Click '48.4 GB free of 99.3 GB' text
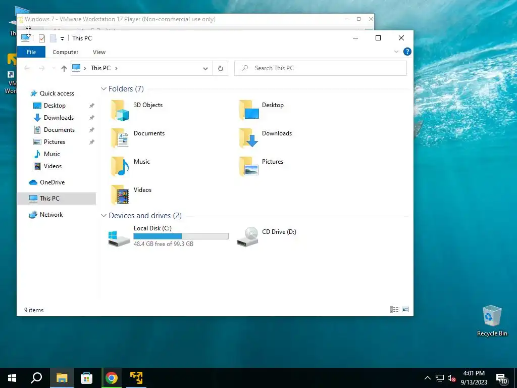The image size is (517, 388). 164,244
